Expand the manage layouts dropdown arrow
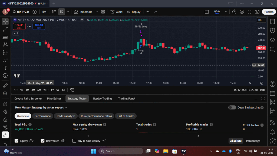This screenshot has width=277, height=156. [x=226, y=12]
